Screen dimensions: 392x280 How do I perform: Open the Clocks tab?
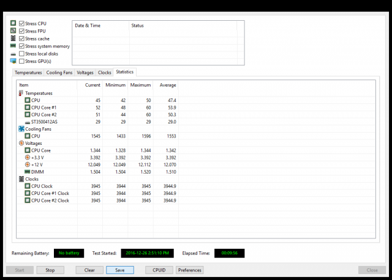[x=105, y=72]
